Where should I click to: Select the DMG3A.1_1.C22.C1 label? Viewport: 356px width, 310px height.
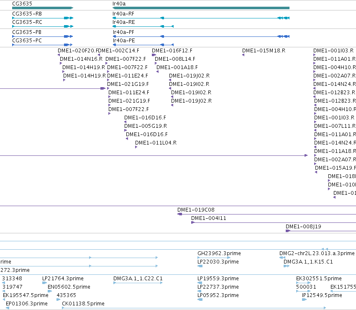pyautogui.click(x=138, y=279)
